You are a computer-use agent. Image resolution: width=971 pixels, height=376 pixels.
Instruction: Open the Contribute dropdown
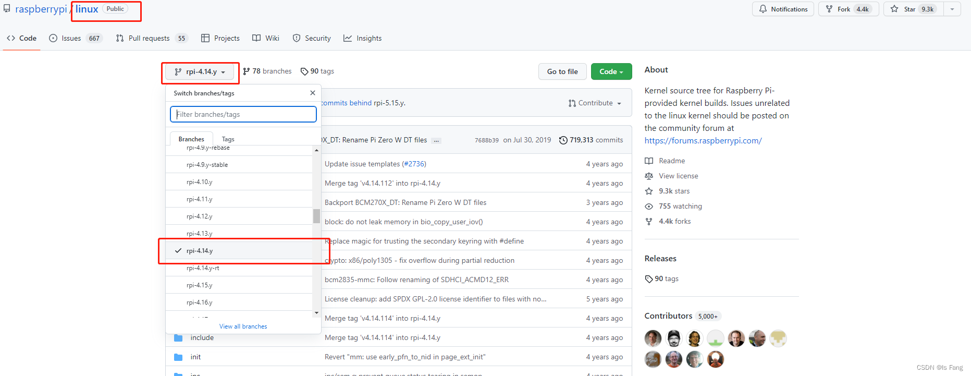coord(595,103)
